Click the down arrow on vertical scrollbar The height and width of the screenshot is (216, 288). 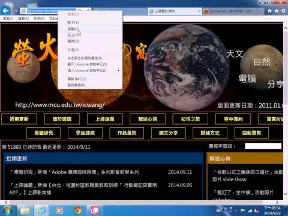(x=286, y=194)
